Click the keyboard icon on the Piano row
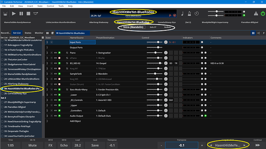The image size is (266, 149). [56, 53]
